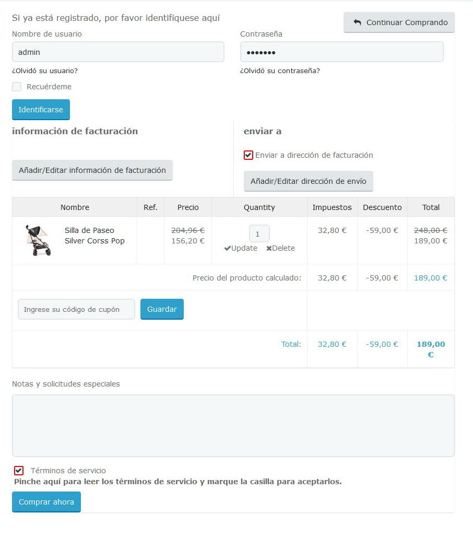Click the Guardar coupon button
Screen dimensions: 473x538
pyautogui.click(x=162, y=309)
